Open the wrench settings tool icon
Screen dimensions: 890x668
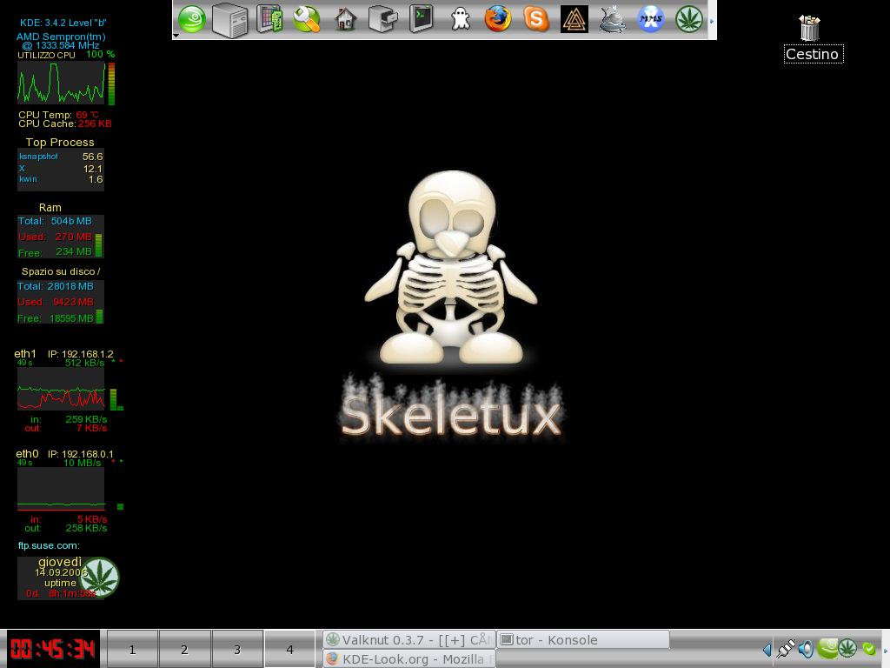[307, 19]
